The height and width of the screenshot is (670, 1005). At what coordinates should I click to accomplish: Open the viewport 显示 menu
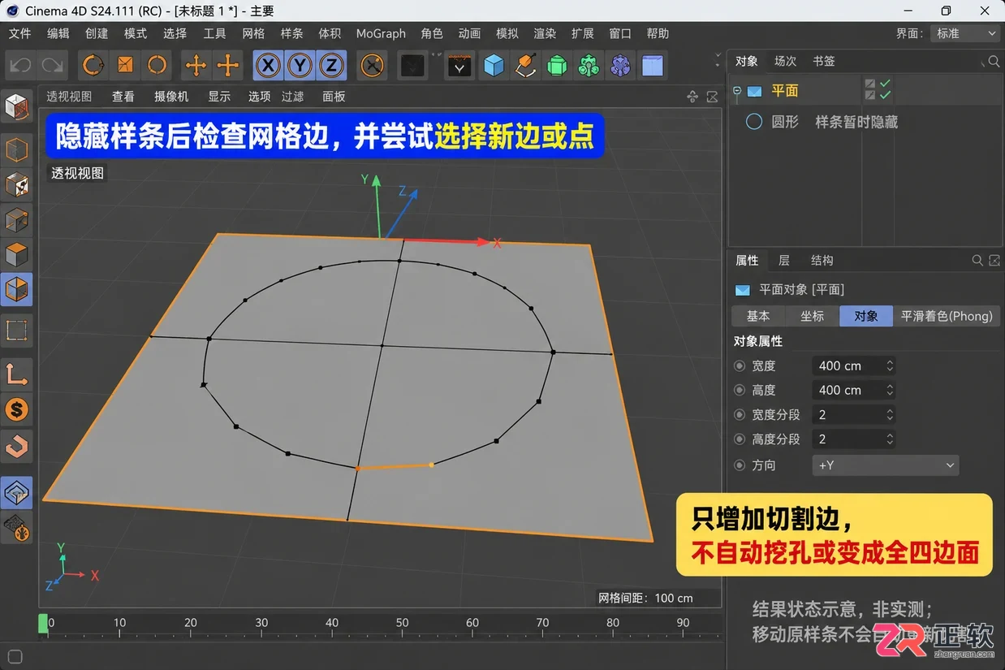pos(219,96)
